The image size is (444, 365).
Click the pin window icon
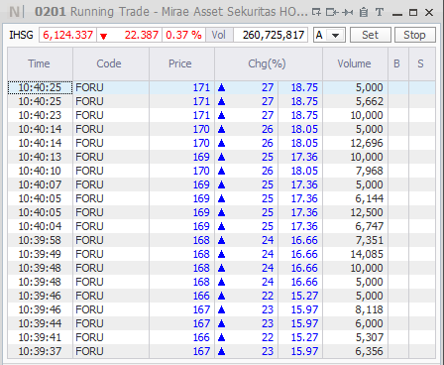click(348, 13)
